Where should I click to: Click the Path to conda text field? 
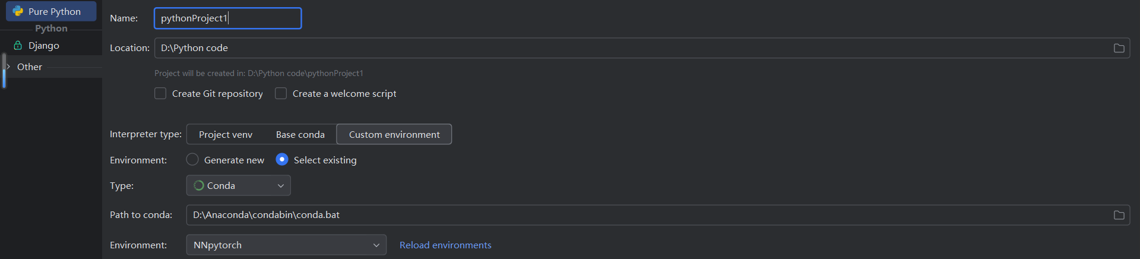658,215
